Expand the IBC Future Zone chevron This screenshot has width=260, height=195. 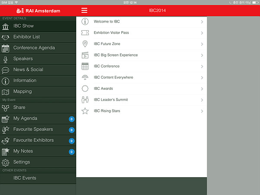pos(202,44)
